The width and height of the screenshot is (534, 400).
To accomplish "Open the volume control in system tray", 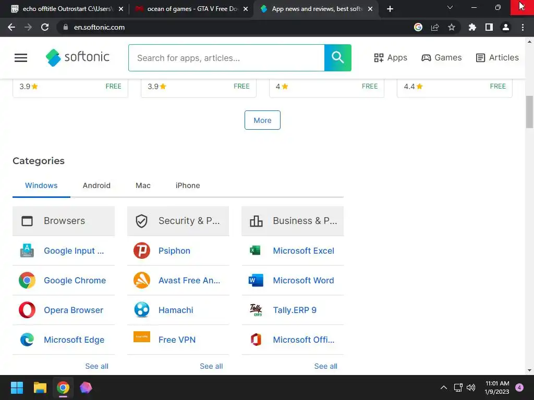I will (471, 387).
